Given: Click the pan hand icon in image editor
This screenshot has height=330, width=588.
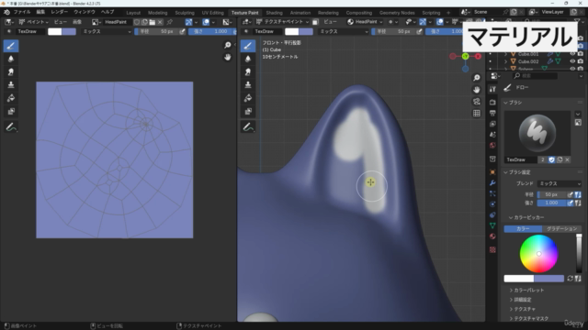Looking at the screenshot, I should tap(228, 57).
